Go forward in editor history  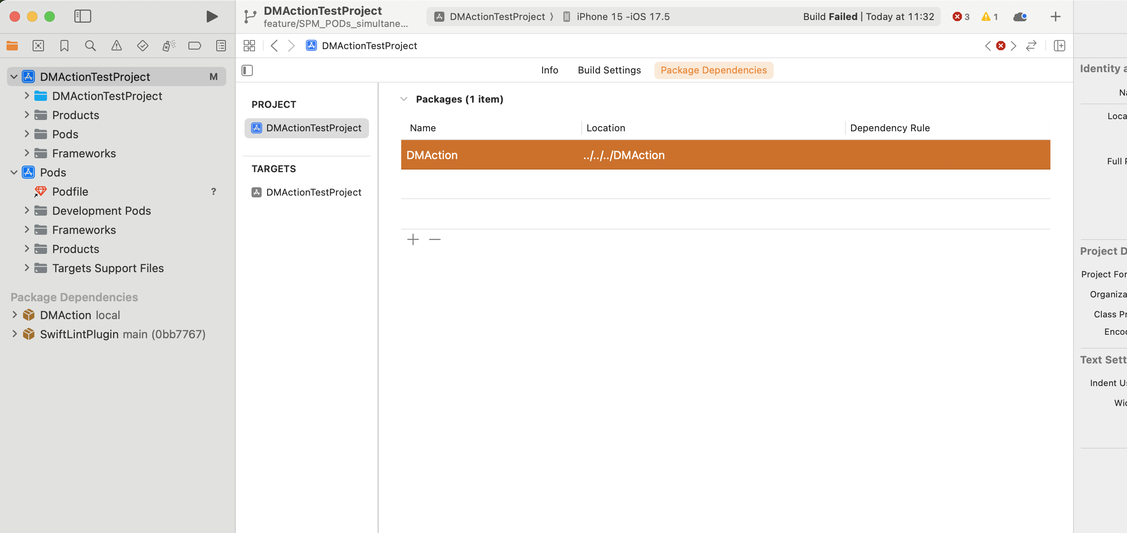[x=292, y=46]
